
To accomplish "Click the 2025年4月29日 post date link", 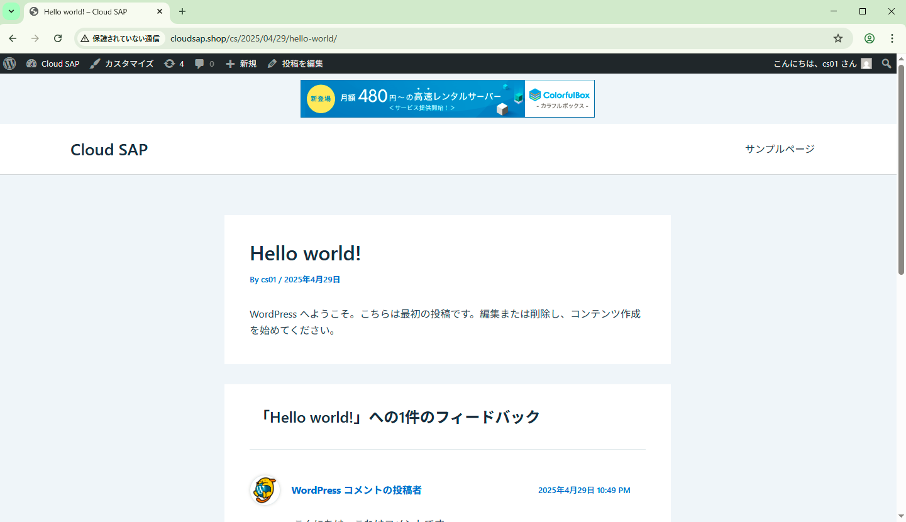I will point(312,280).
